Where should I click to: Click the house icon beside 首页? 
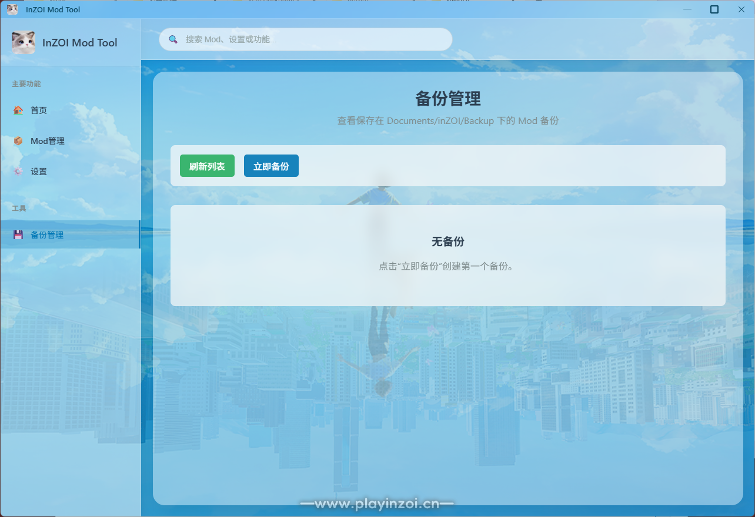[18, 110]
